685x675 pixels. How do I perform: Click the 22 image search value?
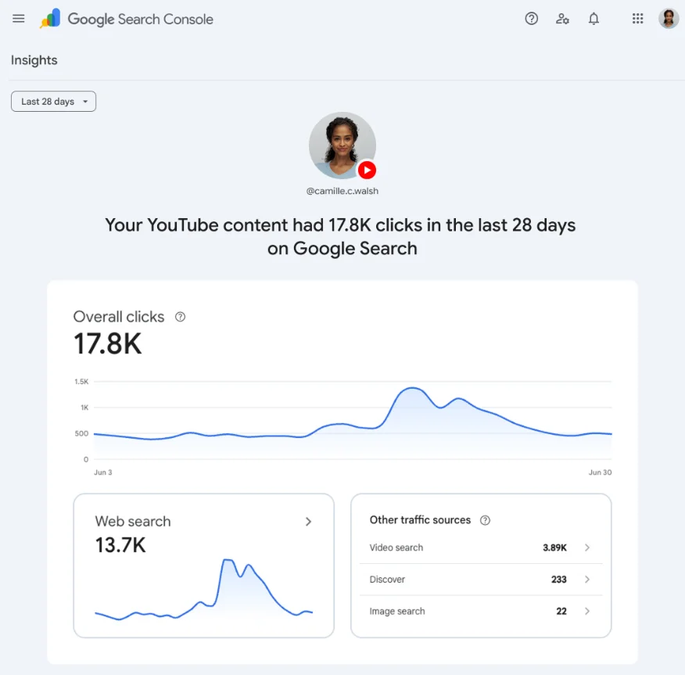561,611
